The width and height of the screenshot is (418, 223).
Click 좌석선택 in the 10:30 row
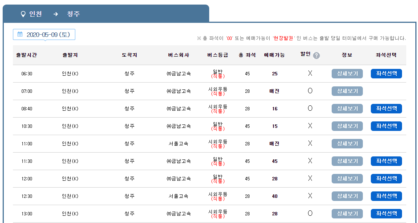tap(386, 126)
